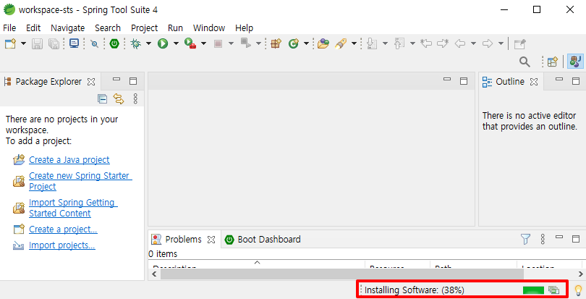
Task: Expand the External Tools dropdown arrow
Action: pyautogui.click(x=203, y=43)
